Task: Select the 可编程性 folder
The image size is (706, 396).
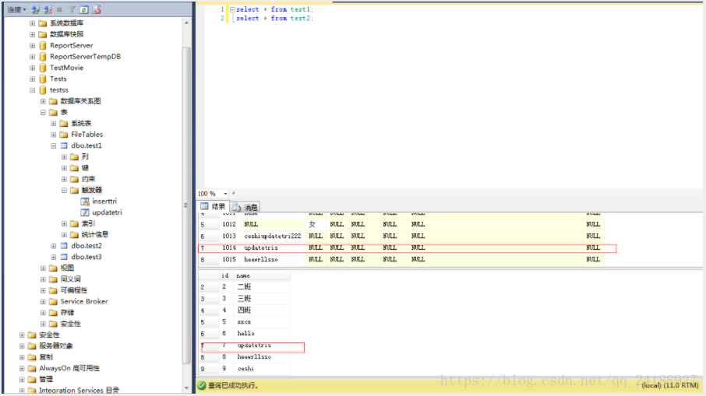Action: tap(73, 290)
